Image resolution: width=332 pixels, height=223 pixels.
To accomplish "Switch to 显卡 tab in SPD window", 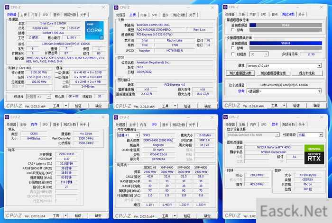I will tap(166, 125).
